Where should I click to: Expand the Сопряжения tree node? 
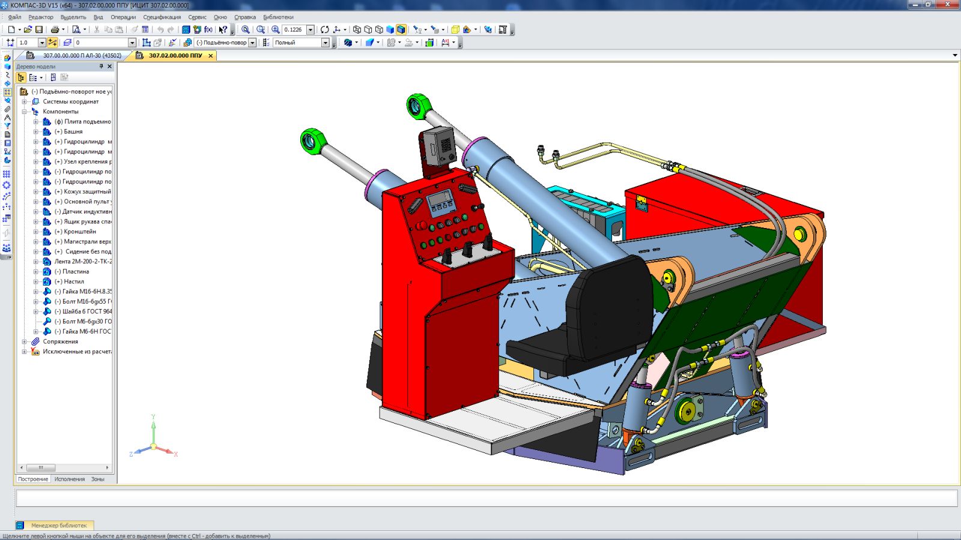(25, 341)
